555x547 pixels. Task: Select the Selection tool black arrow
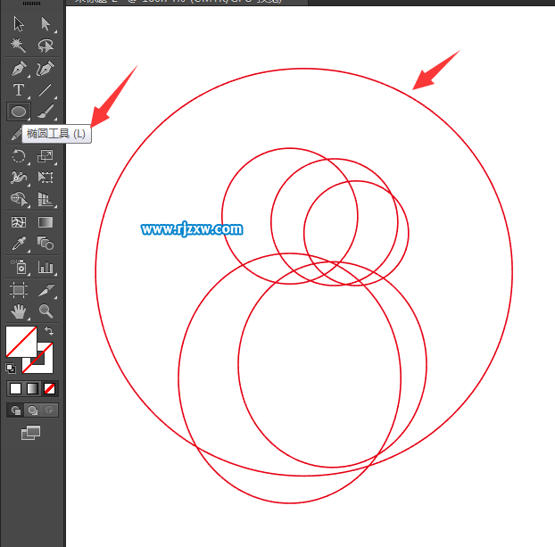point(19,24)
